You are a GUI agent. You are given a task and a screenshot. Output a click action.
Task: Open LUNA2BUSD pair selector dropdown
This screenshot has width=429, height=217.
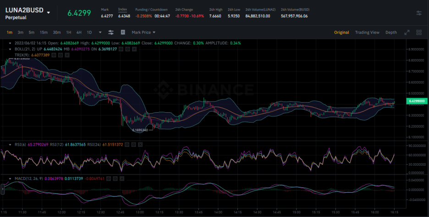point(49,12)
